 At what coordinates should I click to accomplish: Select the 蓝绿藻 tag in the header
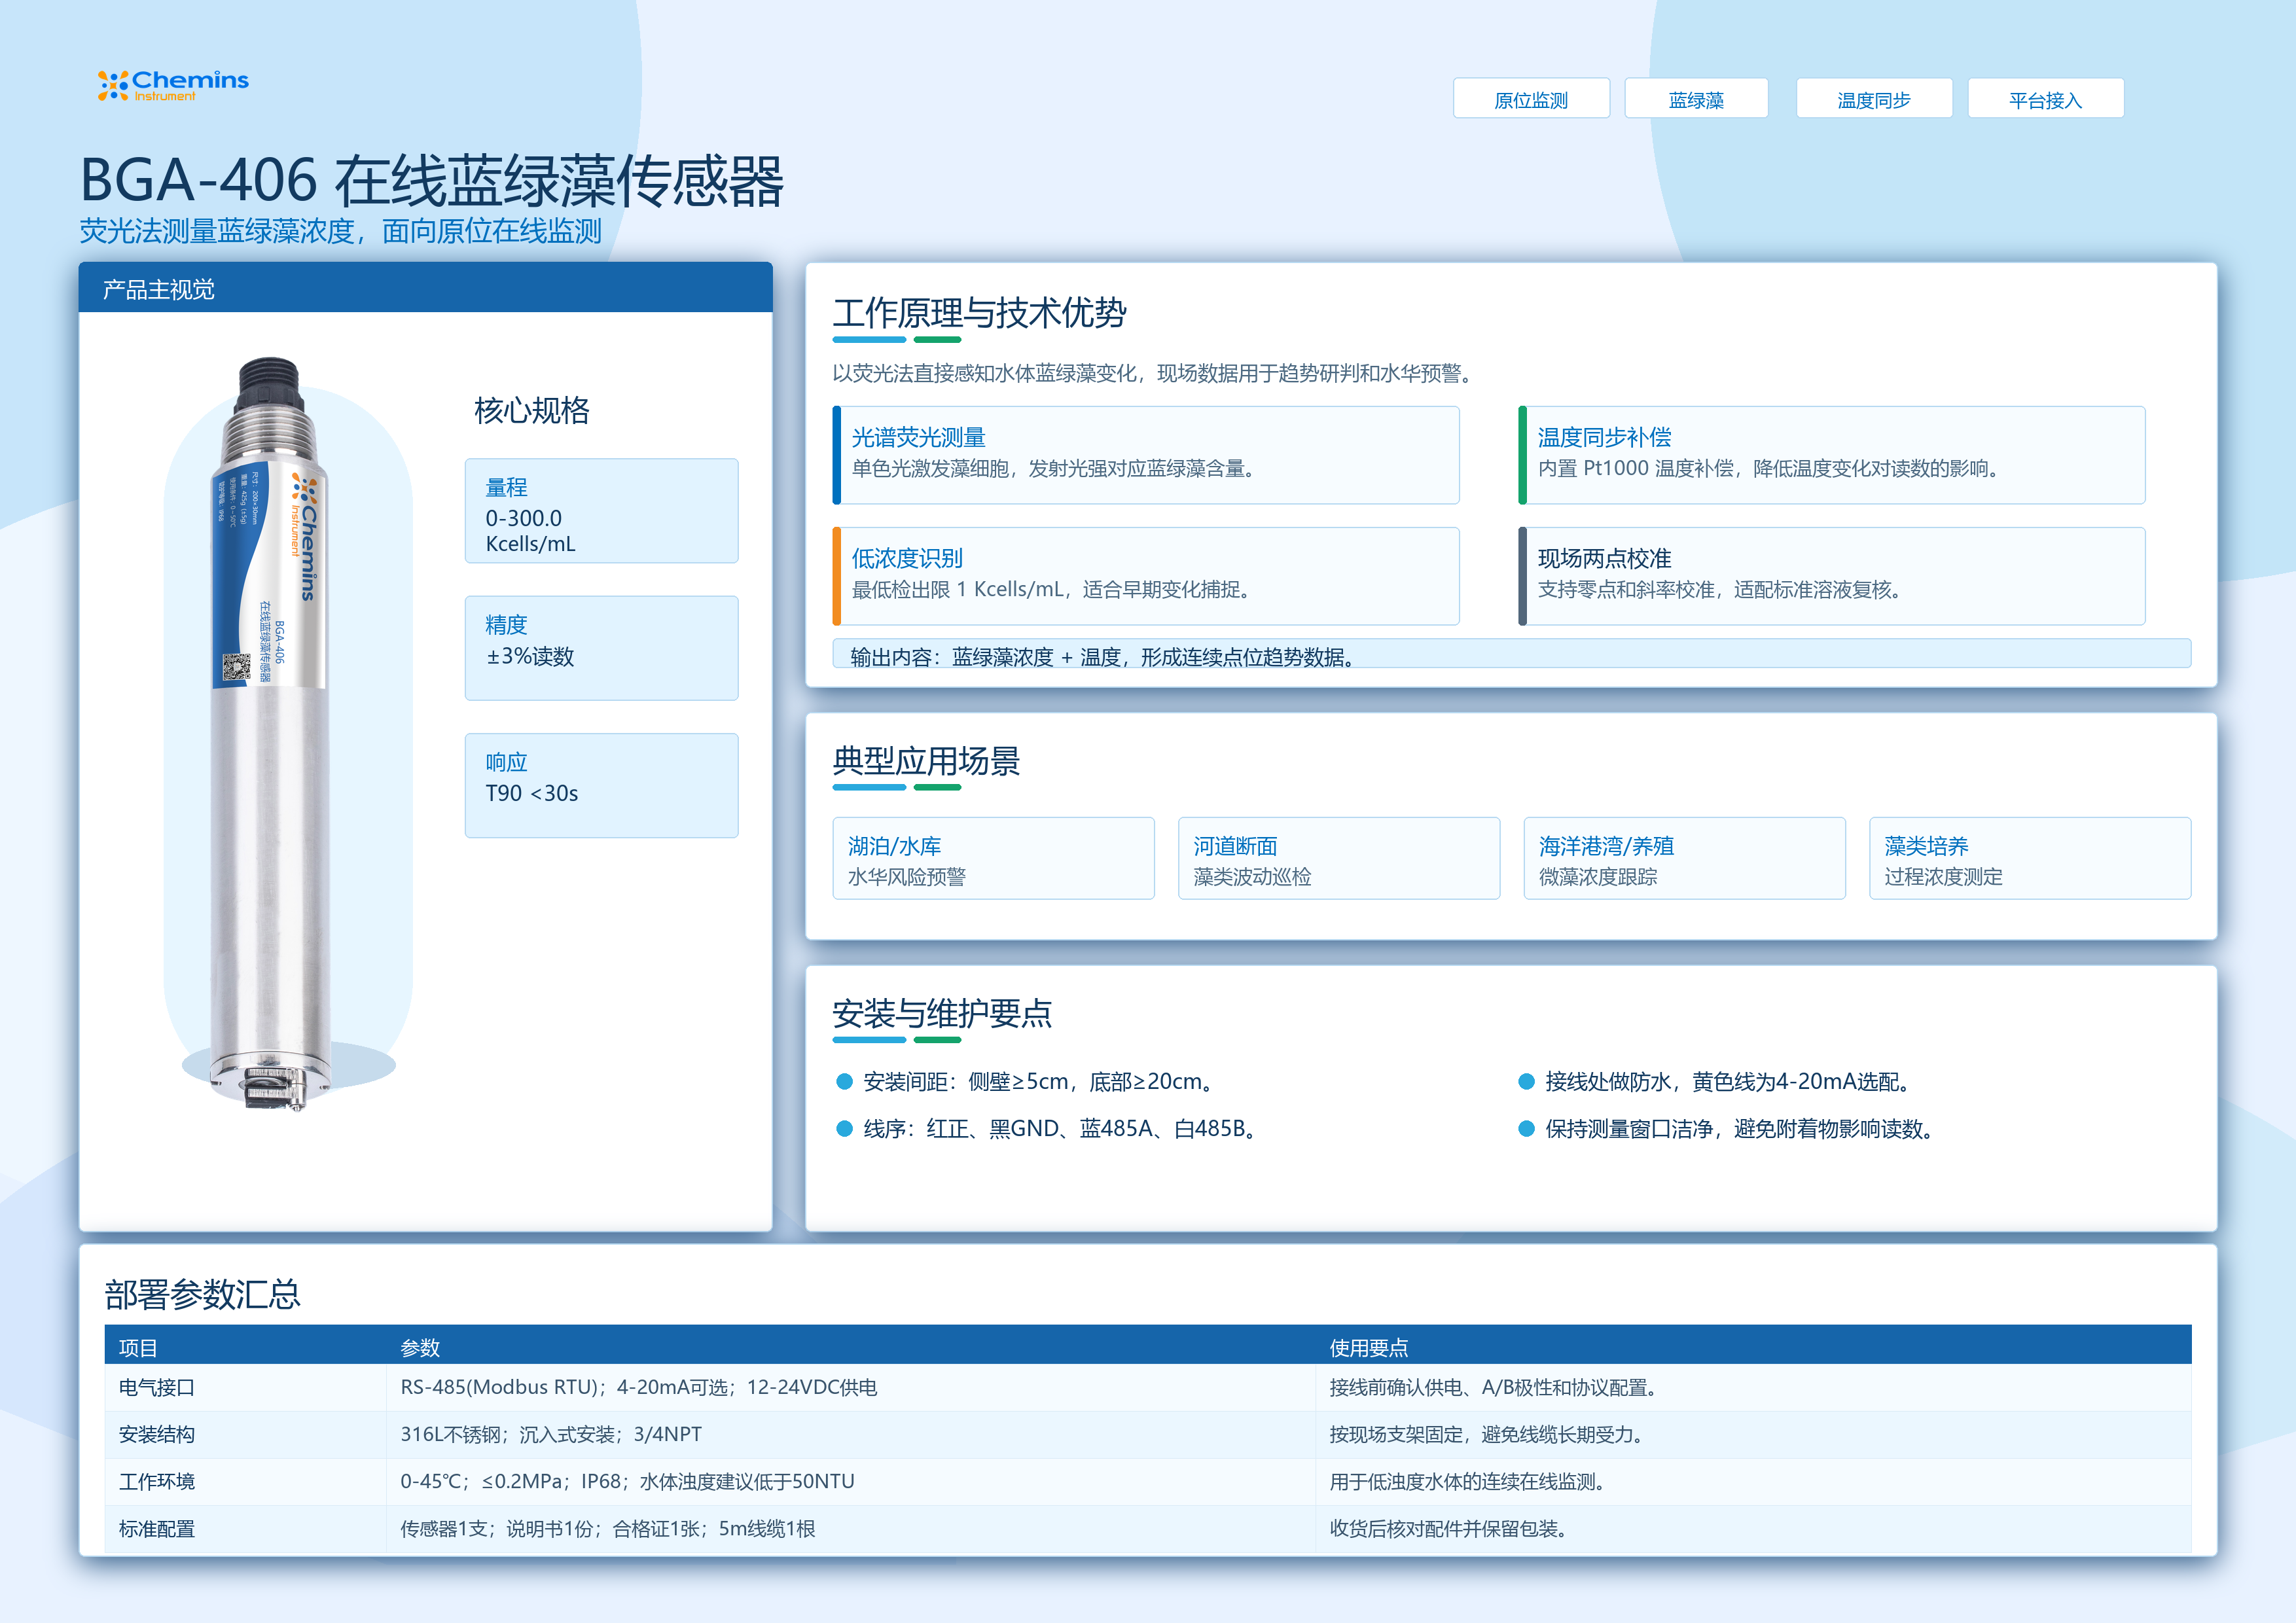click(x=1696, y=99)
